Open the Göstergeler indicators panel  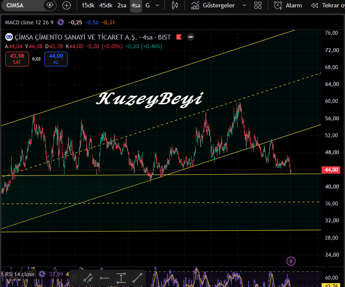tap(213, 5)
